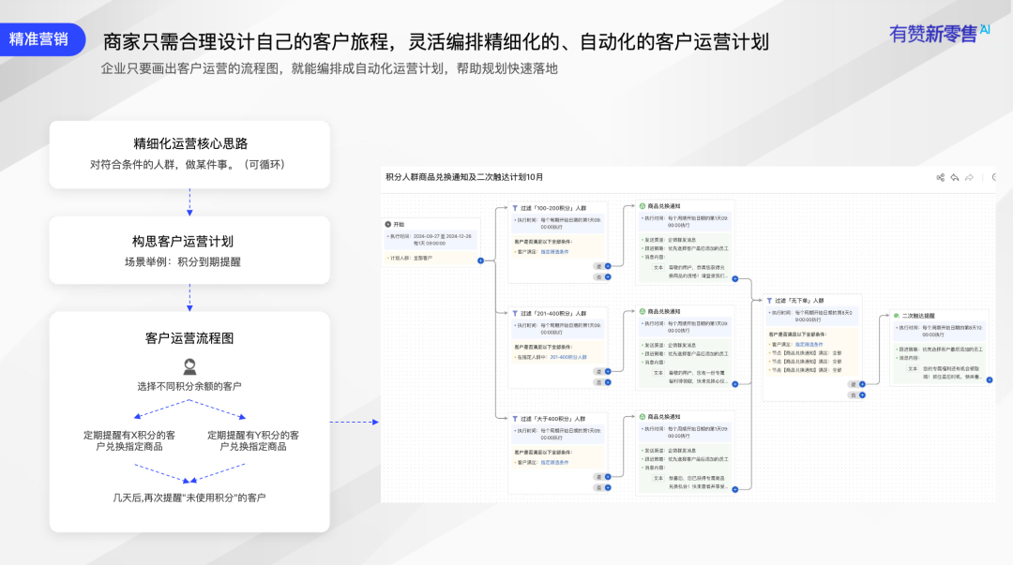Click filter funnel icon of '大于400积分' node
The height and width of the screenshot is (565, 1013).
pyautogui.click(x=515, y=418)
